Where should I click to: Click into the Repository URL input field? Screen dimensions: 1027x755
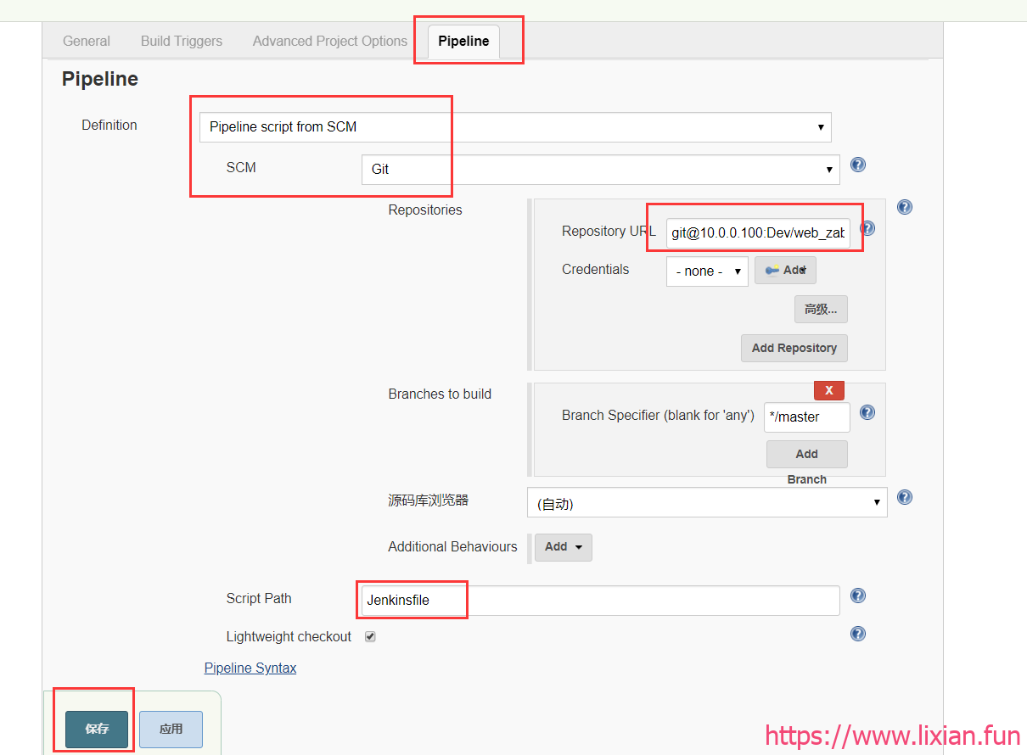click(x=758, y=232)
